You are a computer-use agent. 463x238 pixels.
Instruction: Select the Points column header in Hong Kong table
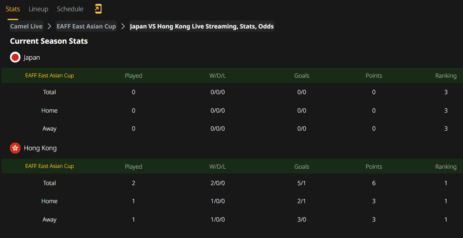374,167
